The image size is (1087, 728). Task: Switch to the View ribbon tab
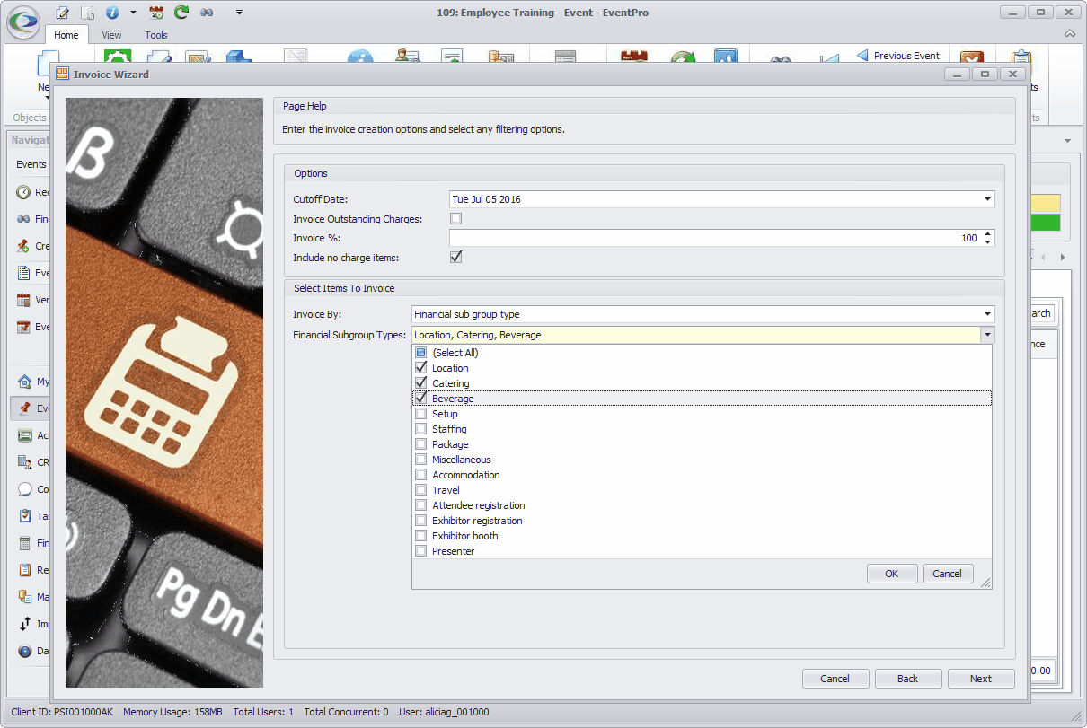(x=111, y=35)
